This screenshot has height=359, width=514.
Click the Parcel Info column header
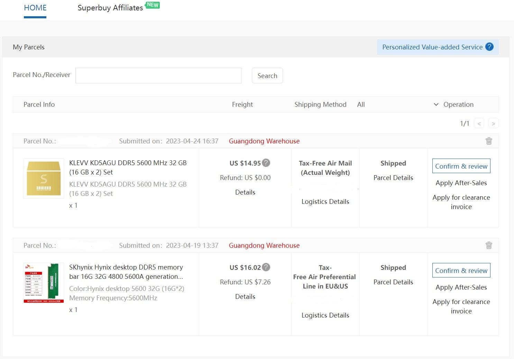(39, 104)
